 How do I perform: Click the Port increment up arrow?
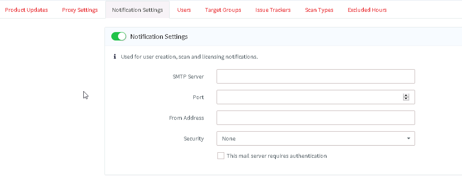(406, 95)
